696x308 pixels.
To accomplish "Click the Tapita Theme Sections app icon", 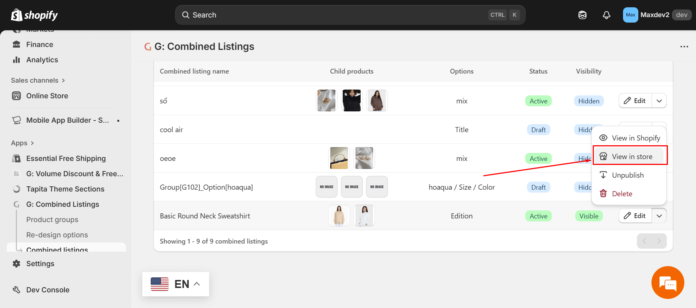I will pos(16,189).
